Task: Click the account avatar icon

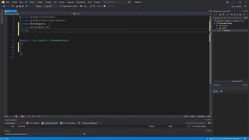Action: [227, 2]
